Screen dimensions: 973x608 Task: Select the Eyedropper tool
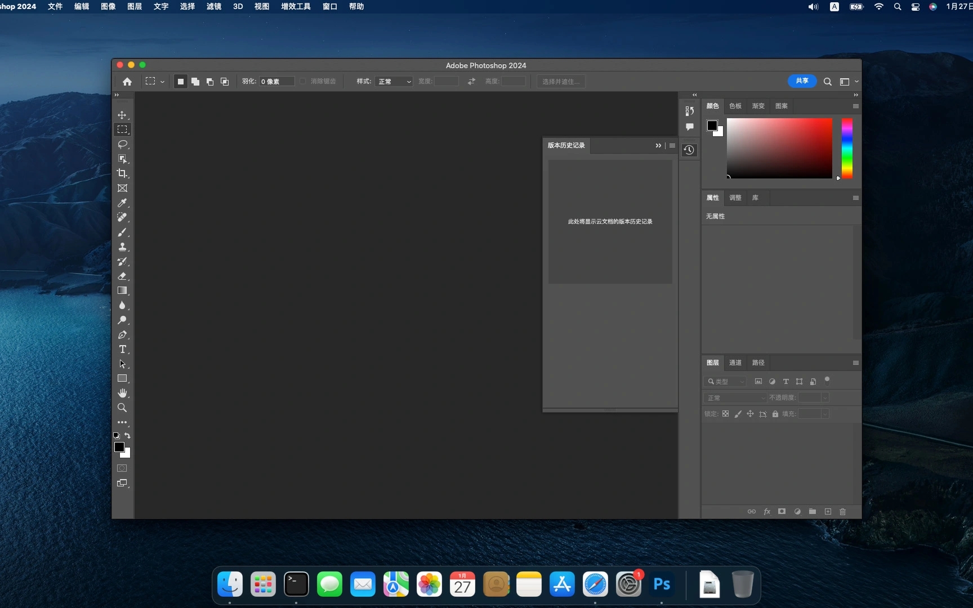(122, 203)
